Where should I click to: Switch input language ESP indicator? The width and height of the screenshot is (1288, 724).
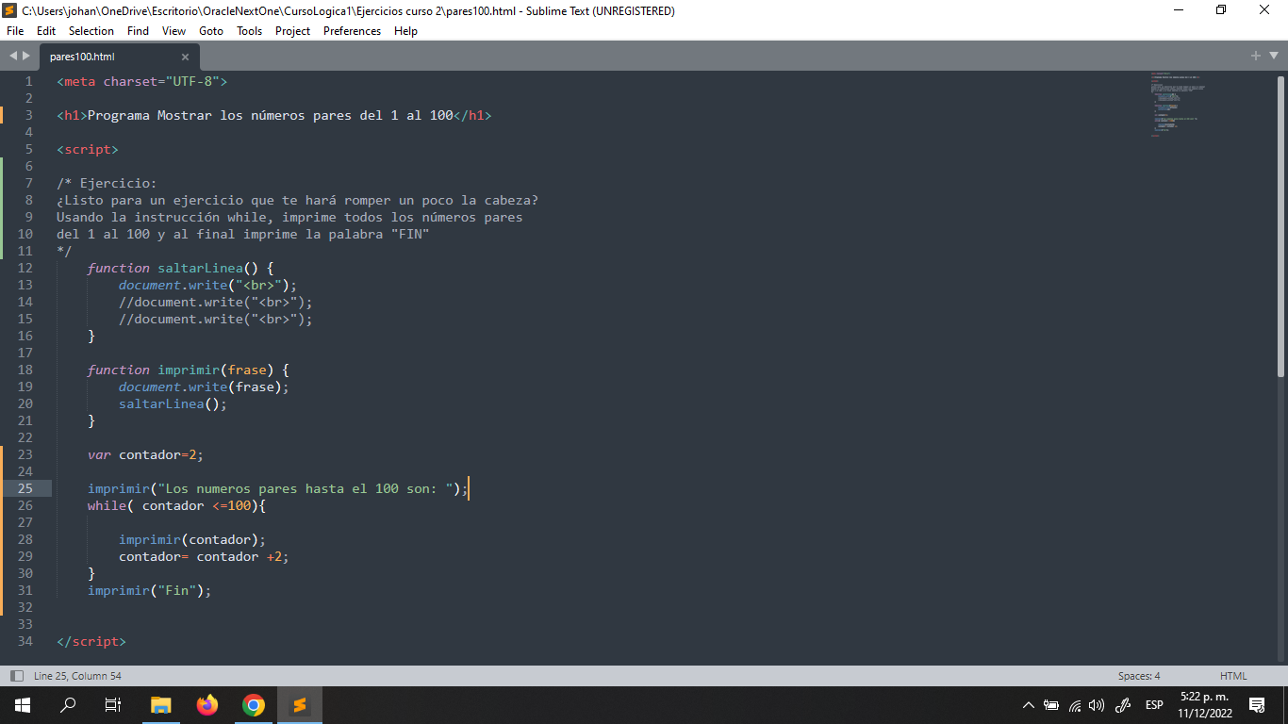point(1154,705)
